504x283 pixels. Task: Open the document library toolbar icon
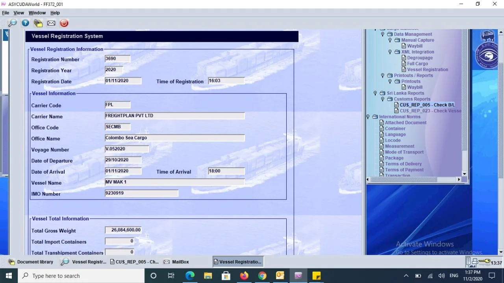38,23
